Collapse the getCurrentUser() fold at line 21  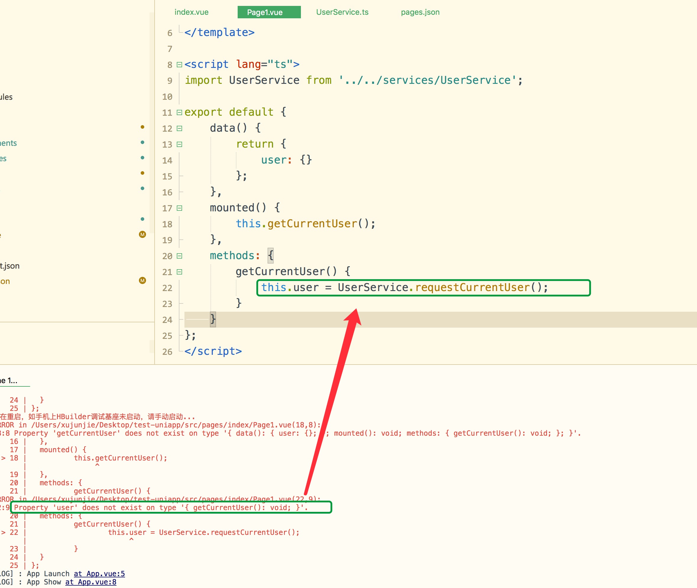tap(179, 272)
